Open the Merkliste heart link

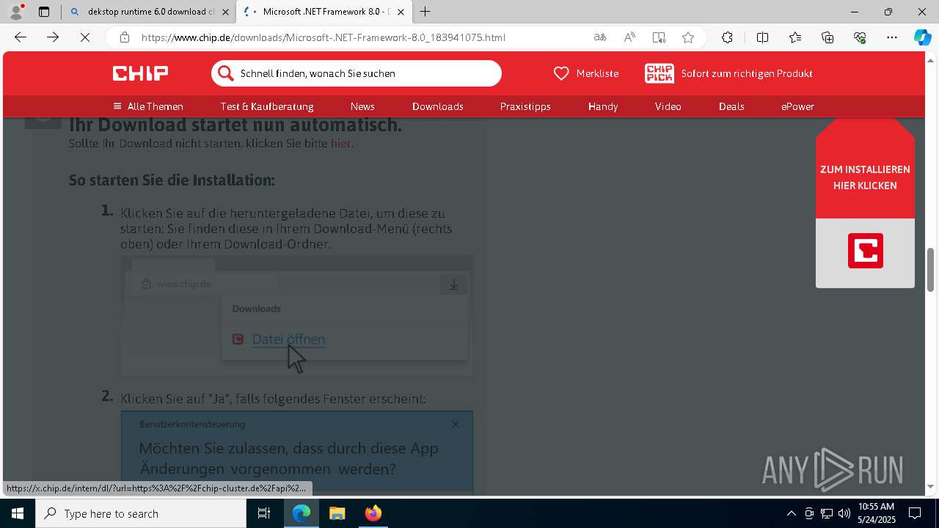tap(585, 73)
